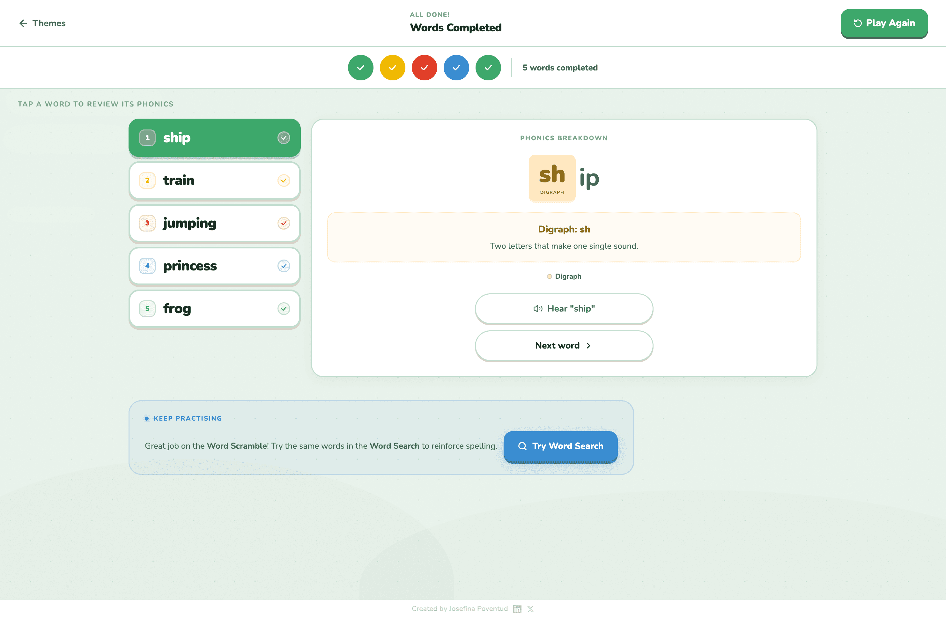Viewport: 946px width, 618px height.
Task: Click the checkmark on the ship row
Action: (x=284, y=138)
